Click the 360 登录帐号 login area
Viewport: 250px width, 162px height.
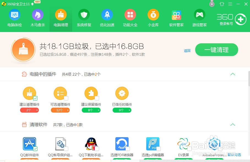pyautogui.click(x=232, y=19)
